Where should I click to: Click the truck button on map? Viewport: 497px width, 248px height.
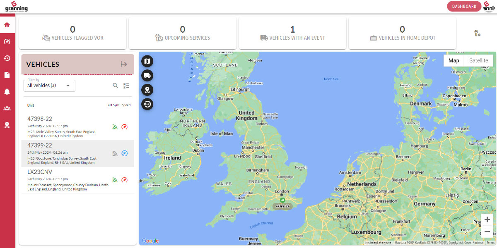(x=147, y=75)
